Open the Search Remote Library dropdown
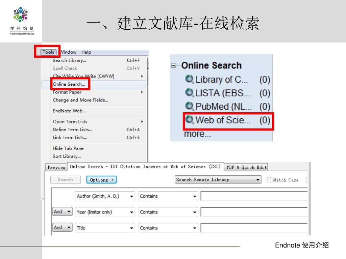Screen dimensions: 346x259 click(x=218, y=179)
